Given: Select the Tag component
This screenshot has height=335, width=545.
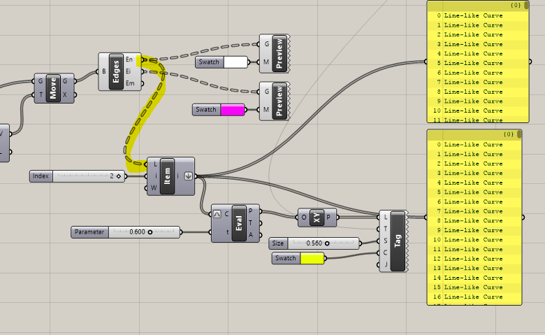Looking at the screenshot, I should coord(398,241).
